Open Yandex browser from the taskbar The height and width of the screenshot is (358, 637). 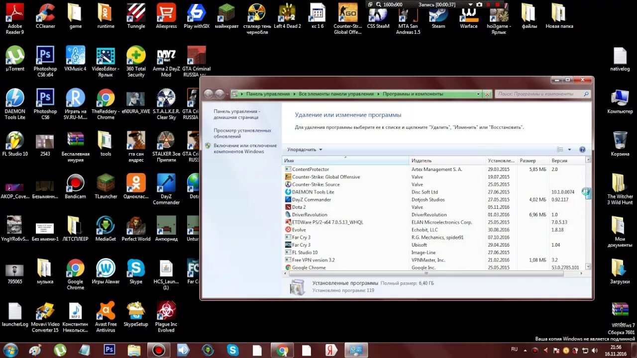[x=331, y=350]
